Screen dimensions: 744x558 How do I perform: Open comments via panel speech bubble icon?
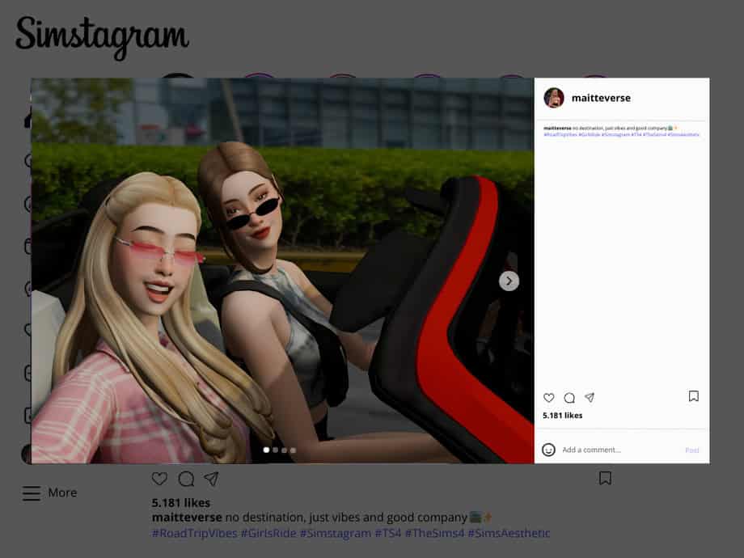tap(569, 398)
